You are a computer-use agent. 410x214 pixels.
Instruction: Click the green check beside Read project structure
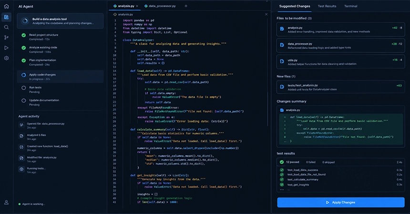23,35
